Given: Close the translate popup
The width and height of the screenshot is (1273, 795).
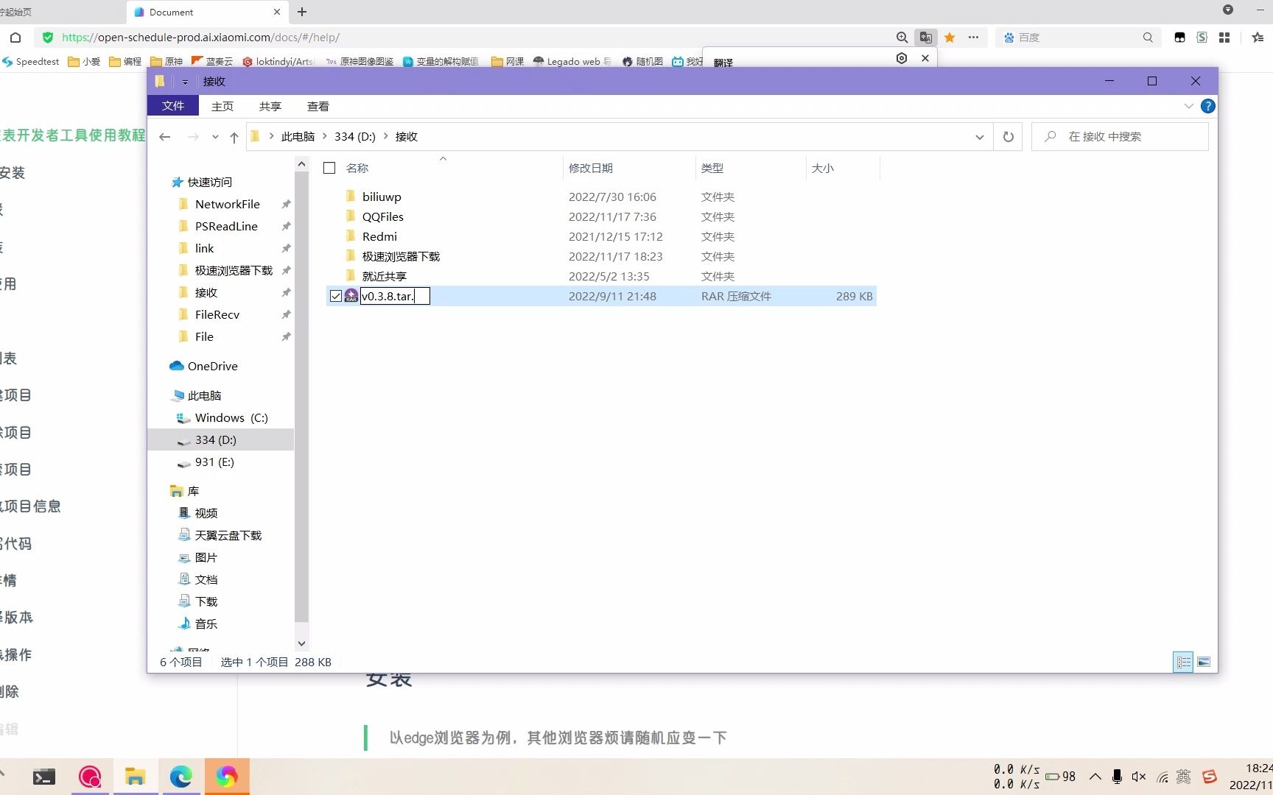Looking at the screenshot, I should (x=925, y=58).
